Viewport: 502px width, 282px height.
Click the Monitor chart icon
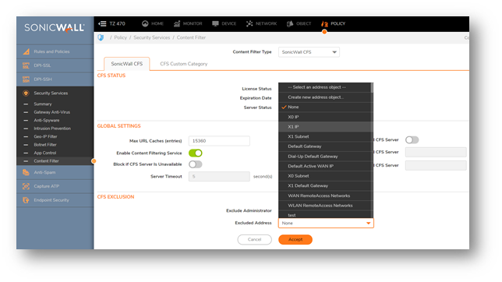click(177, 23)
